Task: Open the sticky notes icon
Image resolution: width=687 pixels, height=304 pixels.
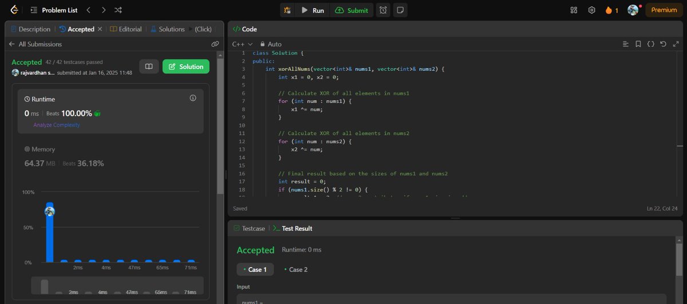Action: coord(400,10)
